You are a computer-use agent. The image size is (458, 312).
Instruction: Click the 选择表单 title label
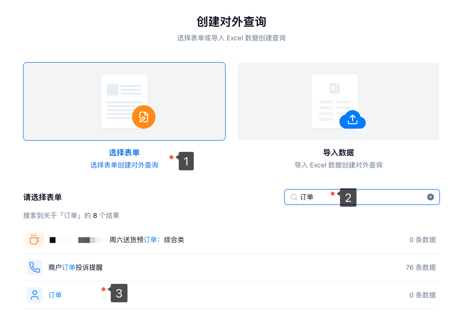tap(124, 153)
